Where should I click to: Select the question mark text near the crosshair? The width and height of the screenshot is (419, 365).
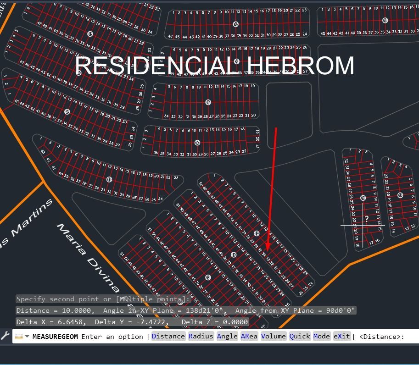(x=367, y=219)
